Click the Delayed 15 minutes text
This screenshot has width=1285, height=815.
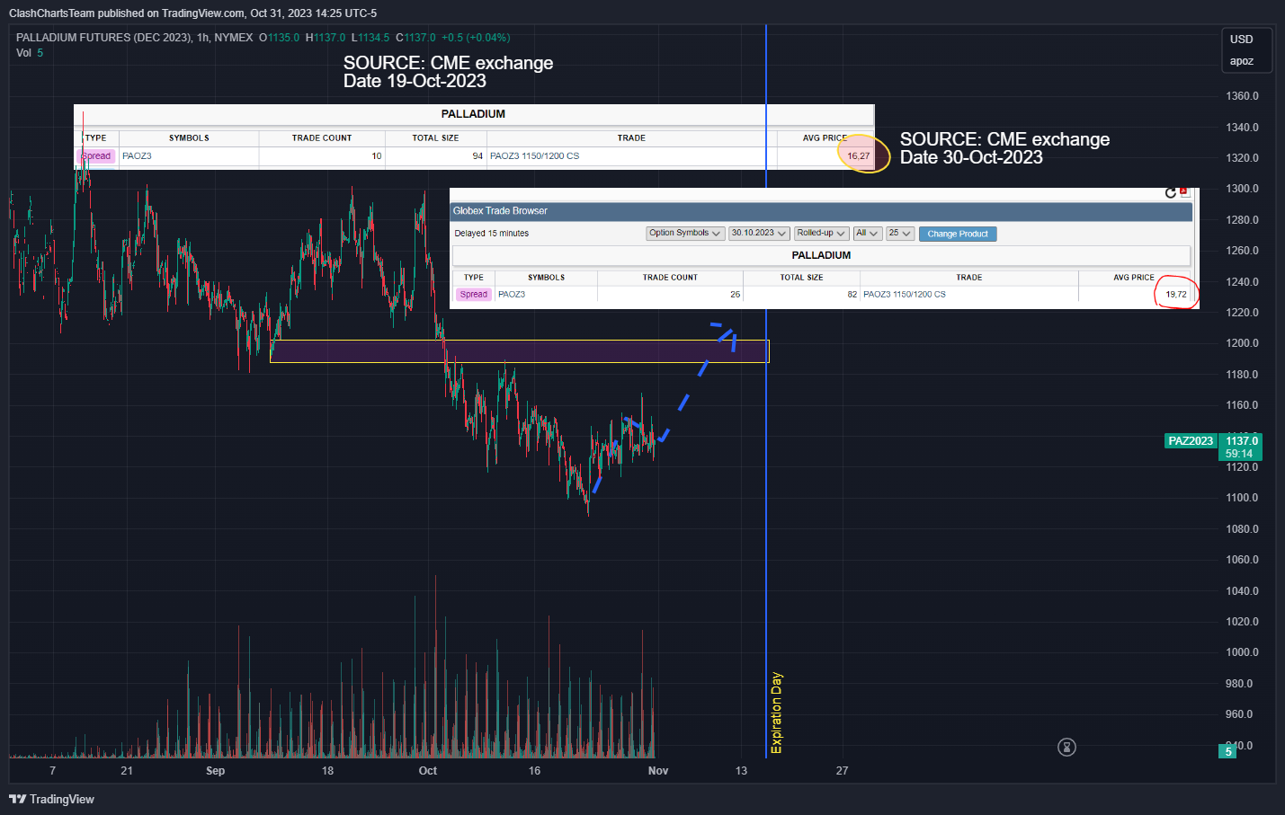[x=492, y=234]
